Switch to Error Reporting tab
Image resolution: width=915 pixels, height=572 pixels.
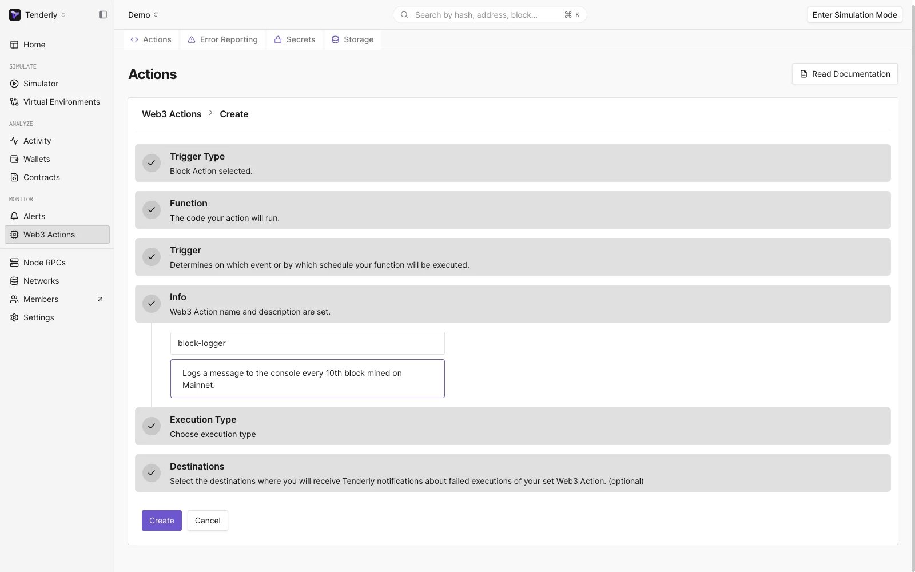tap(223, 39)
